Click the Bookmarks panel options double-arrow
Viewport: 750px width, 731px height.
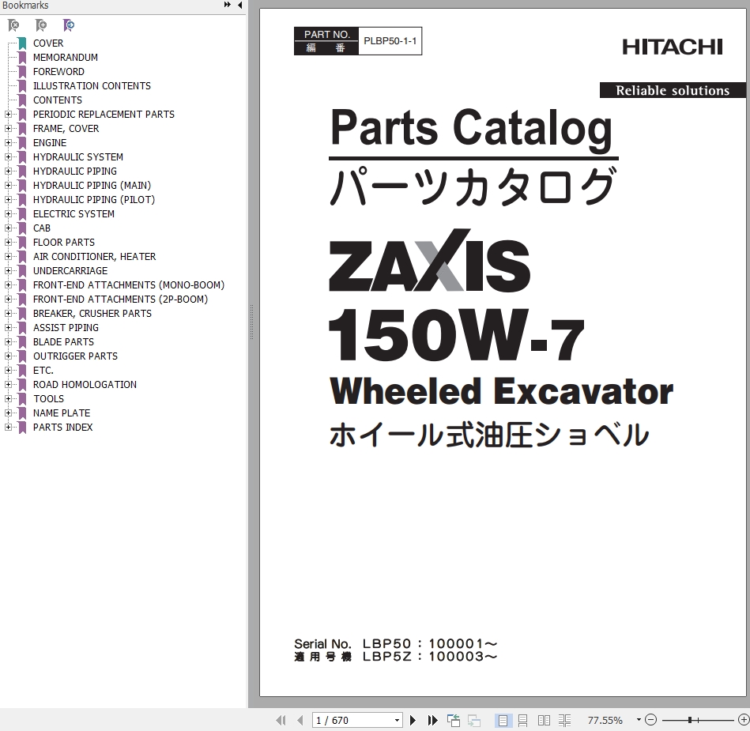coord(228,6)
